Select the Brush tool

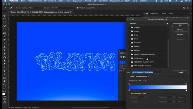tap(5, 43)
